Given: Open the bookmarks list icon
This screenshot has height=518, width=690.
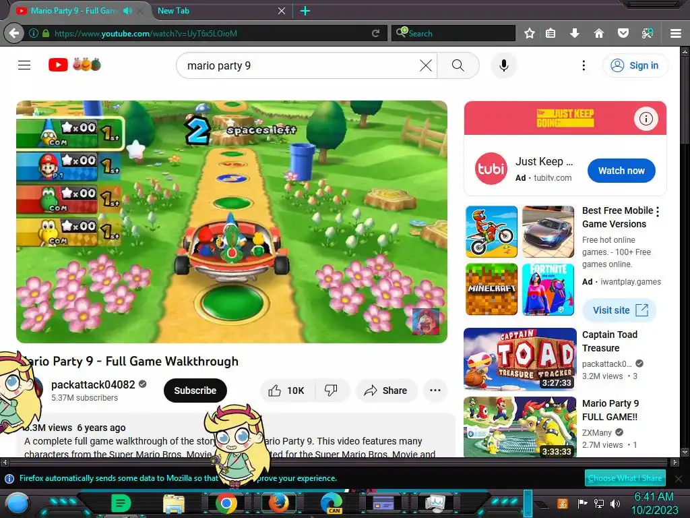Looking at the screenshot, I should (x=551, y=33).
